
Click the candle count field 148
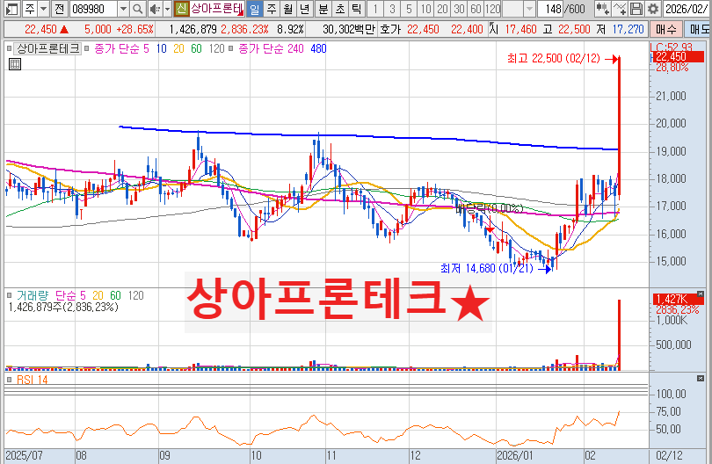[551, 9]
